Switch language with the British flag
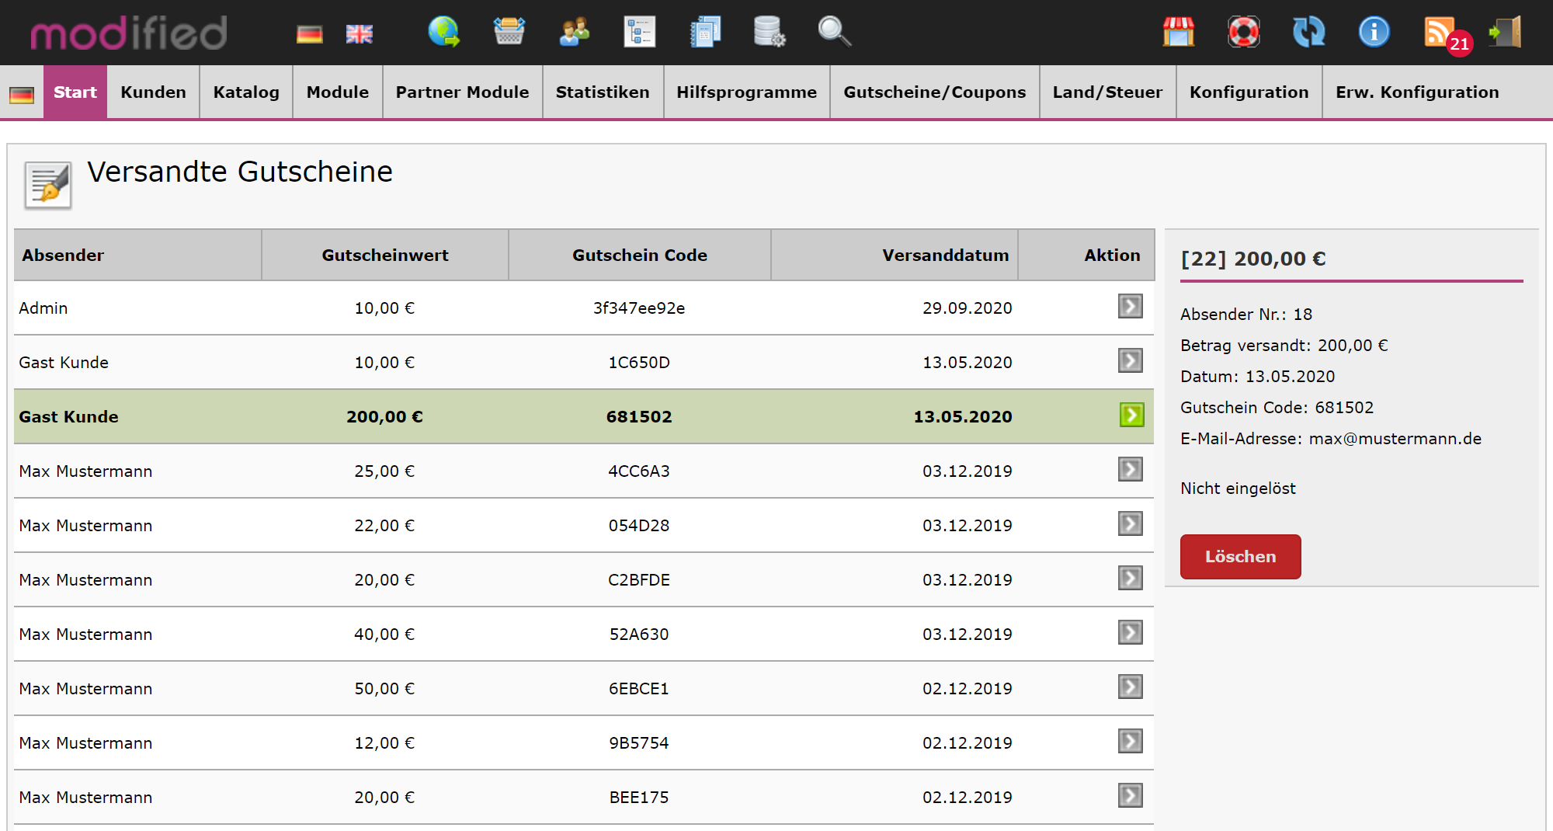This screenshot has width=1553, height=831. click(x=359, y=34)
